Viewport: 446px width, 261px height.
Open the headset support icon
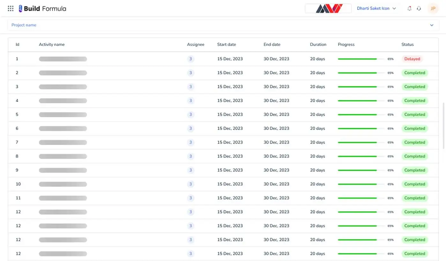419,9
